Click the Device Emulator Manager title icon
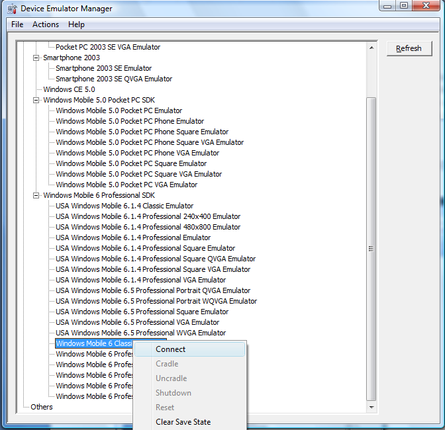Image resolution: width=445 pixels, height=430 pixels. coord(13,9)
